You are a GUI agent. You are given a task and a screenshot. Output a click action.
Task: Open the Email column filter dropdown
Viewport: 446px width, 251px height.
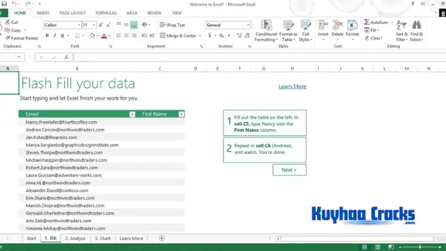tap(132, 114)
